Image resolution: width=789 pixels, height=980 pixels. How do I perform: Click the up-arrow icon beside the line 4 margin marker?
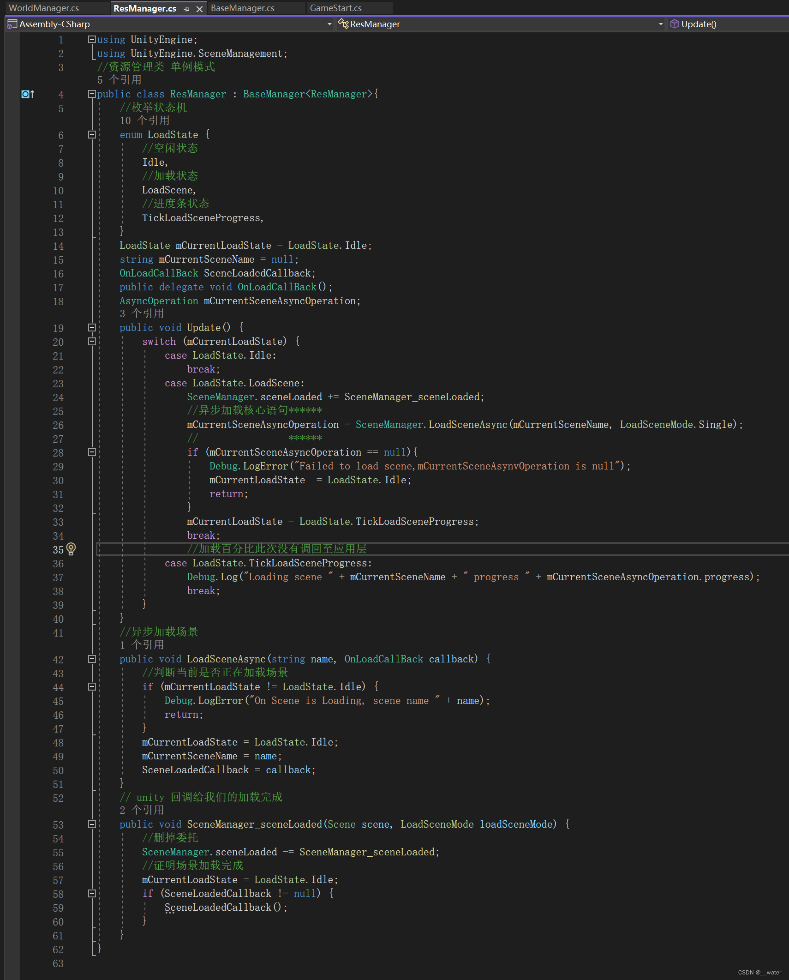click(33, 94)
